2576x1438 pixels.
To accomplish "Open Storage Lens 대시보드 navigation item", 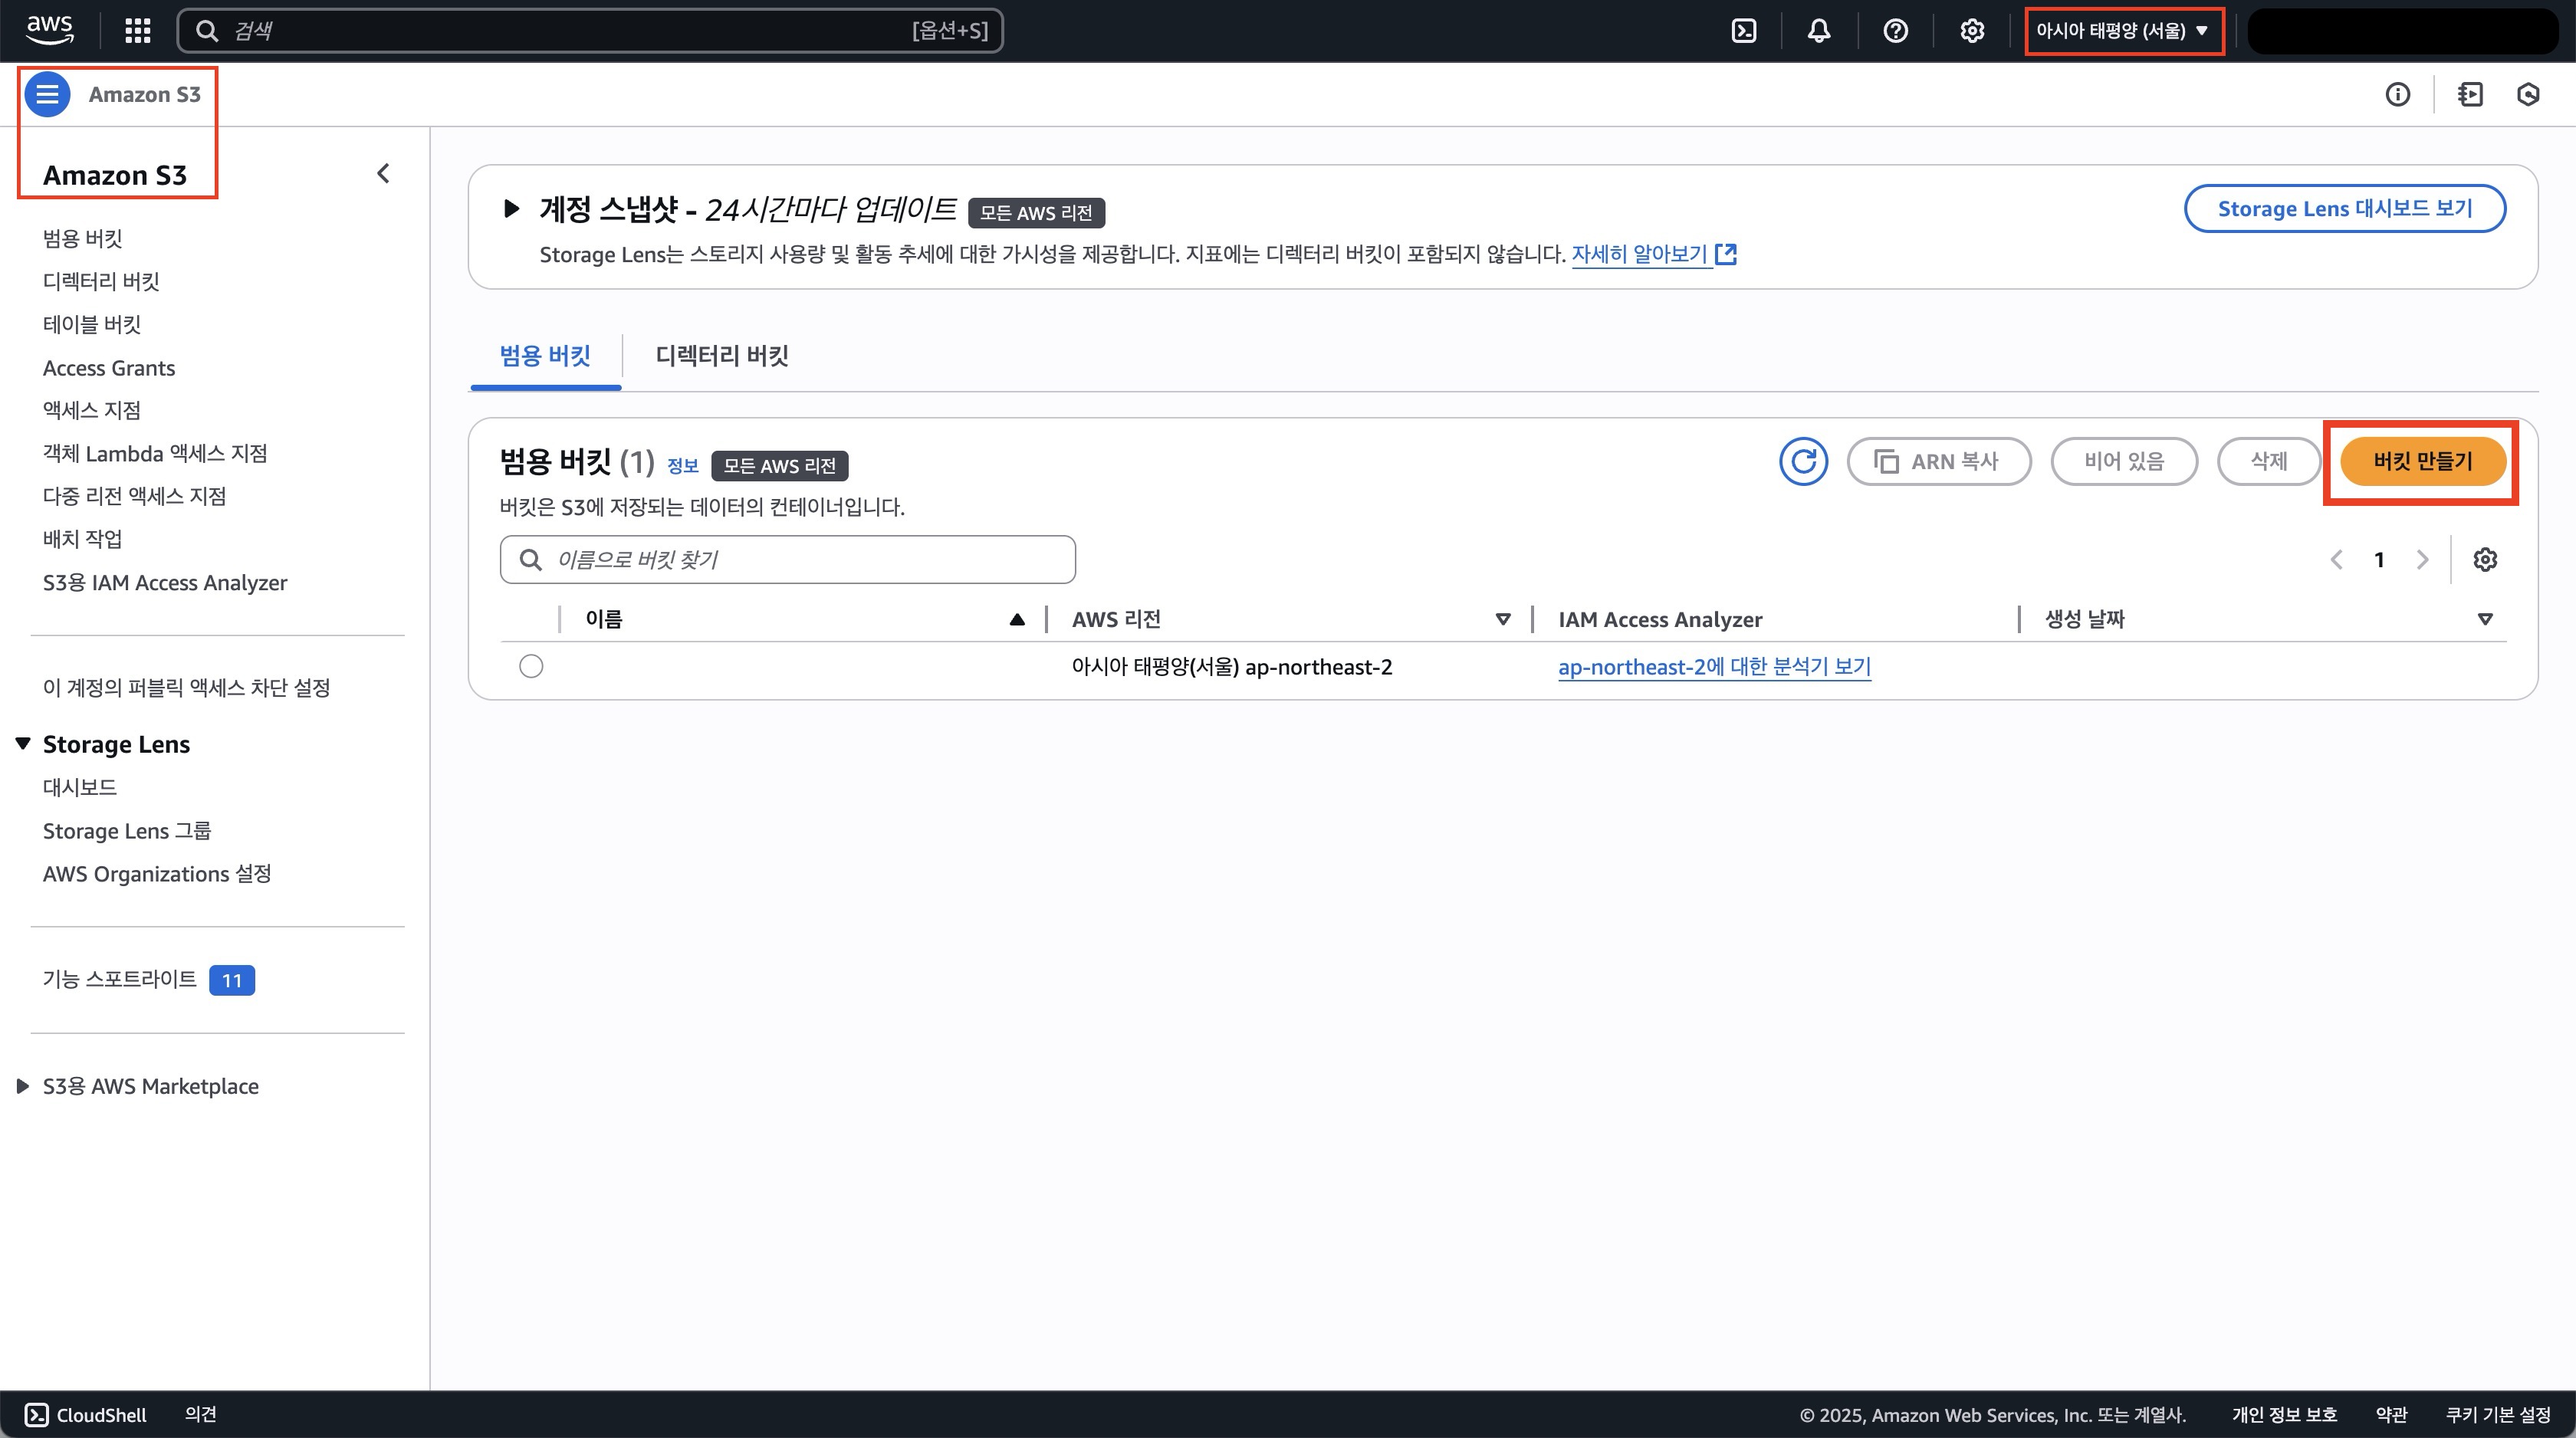I will (80, 787).
